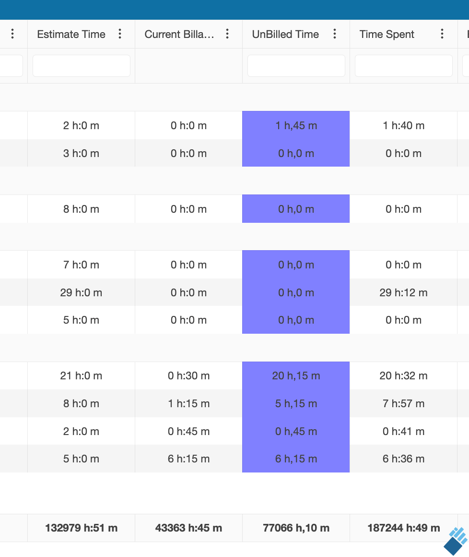Sort by Estimate Time column header
469x557 pixels.
coord(71,35)
